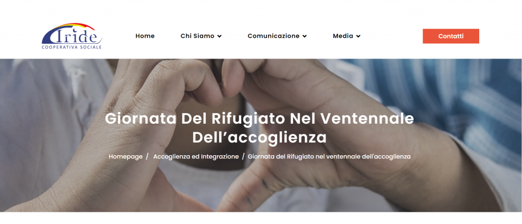
Task: Select the Comunicazione menu label
Action: click(x=273, y=36)
